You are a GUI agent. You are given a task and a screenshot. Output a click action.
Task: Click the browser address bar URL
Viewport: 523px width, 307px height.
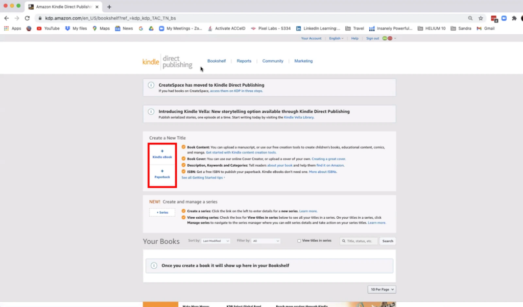[110, 18]
